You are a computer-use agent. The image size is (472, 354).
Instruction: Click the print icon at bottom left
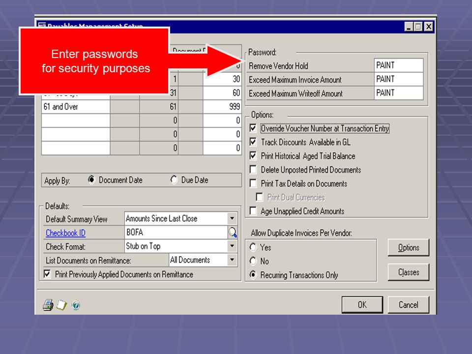(x=48, y=305)
